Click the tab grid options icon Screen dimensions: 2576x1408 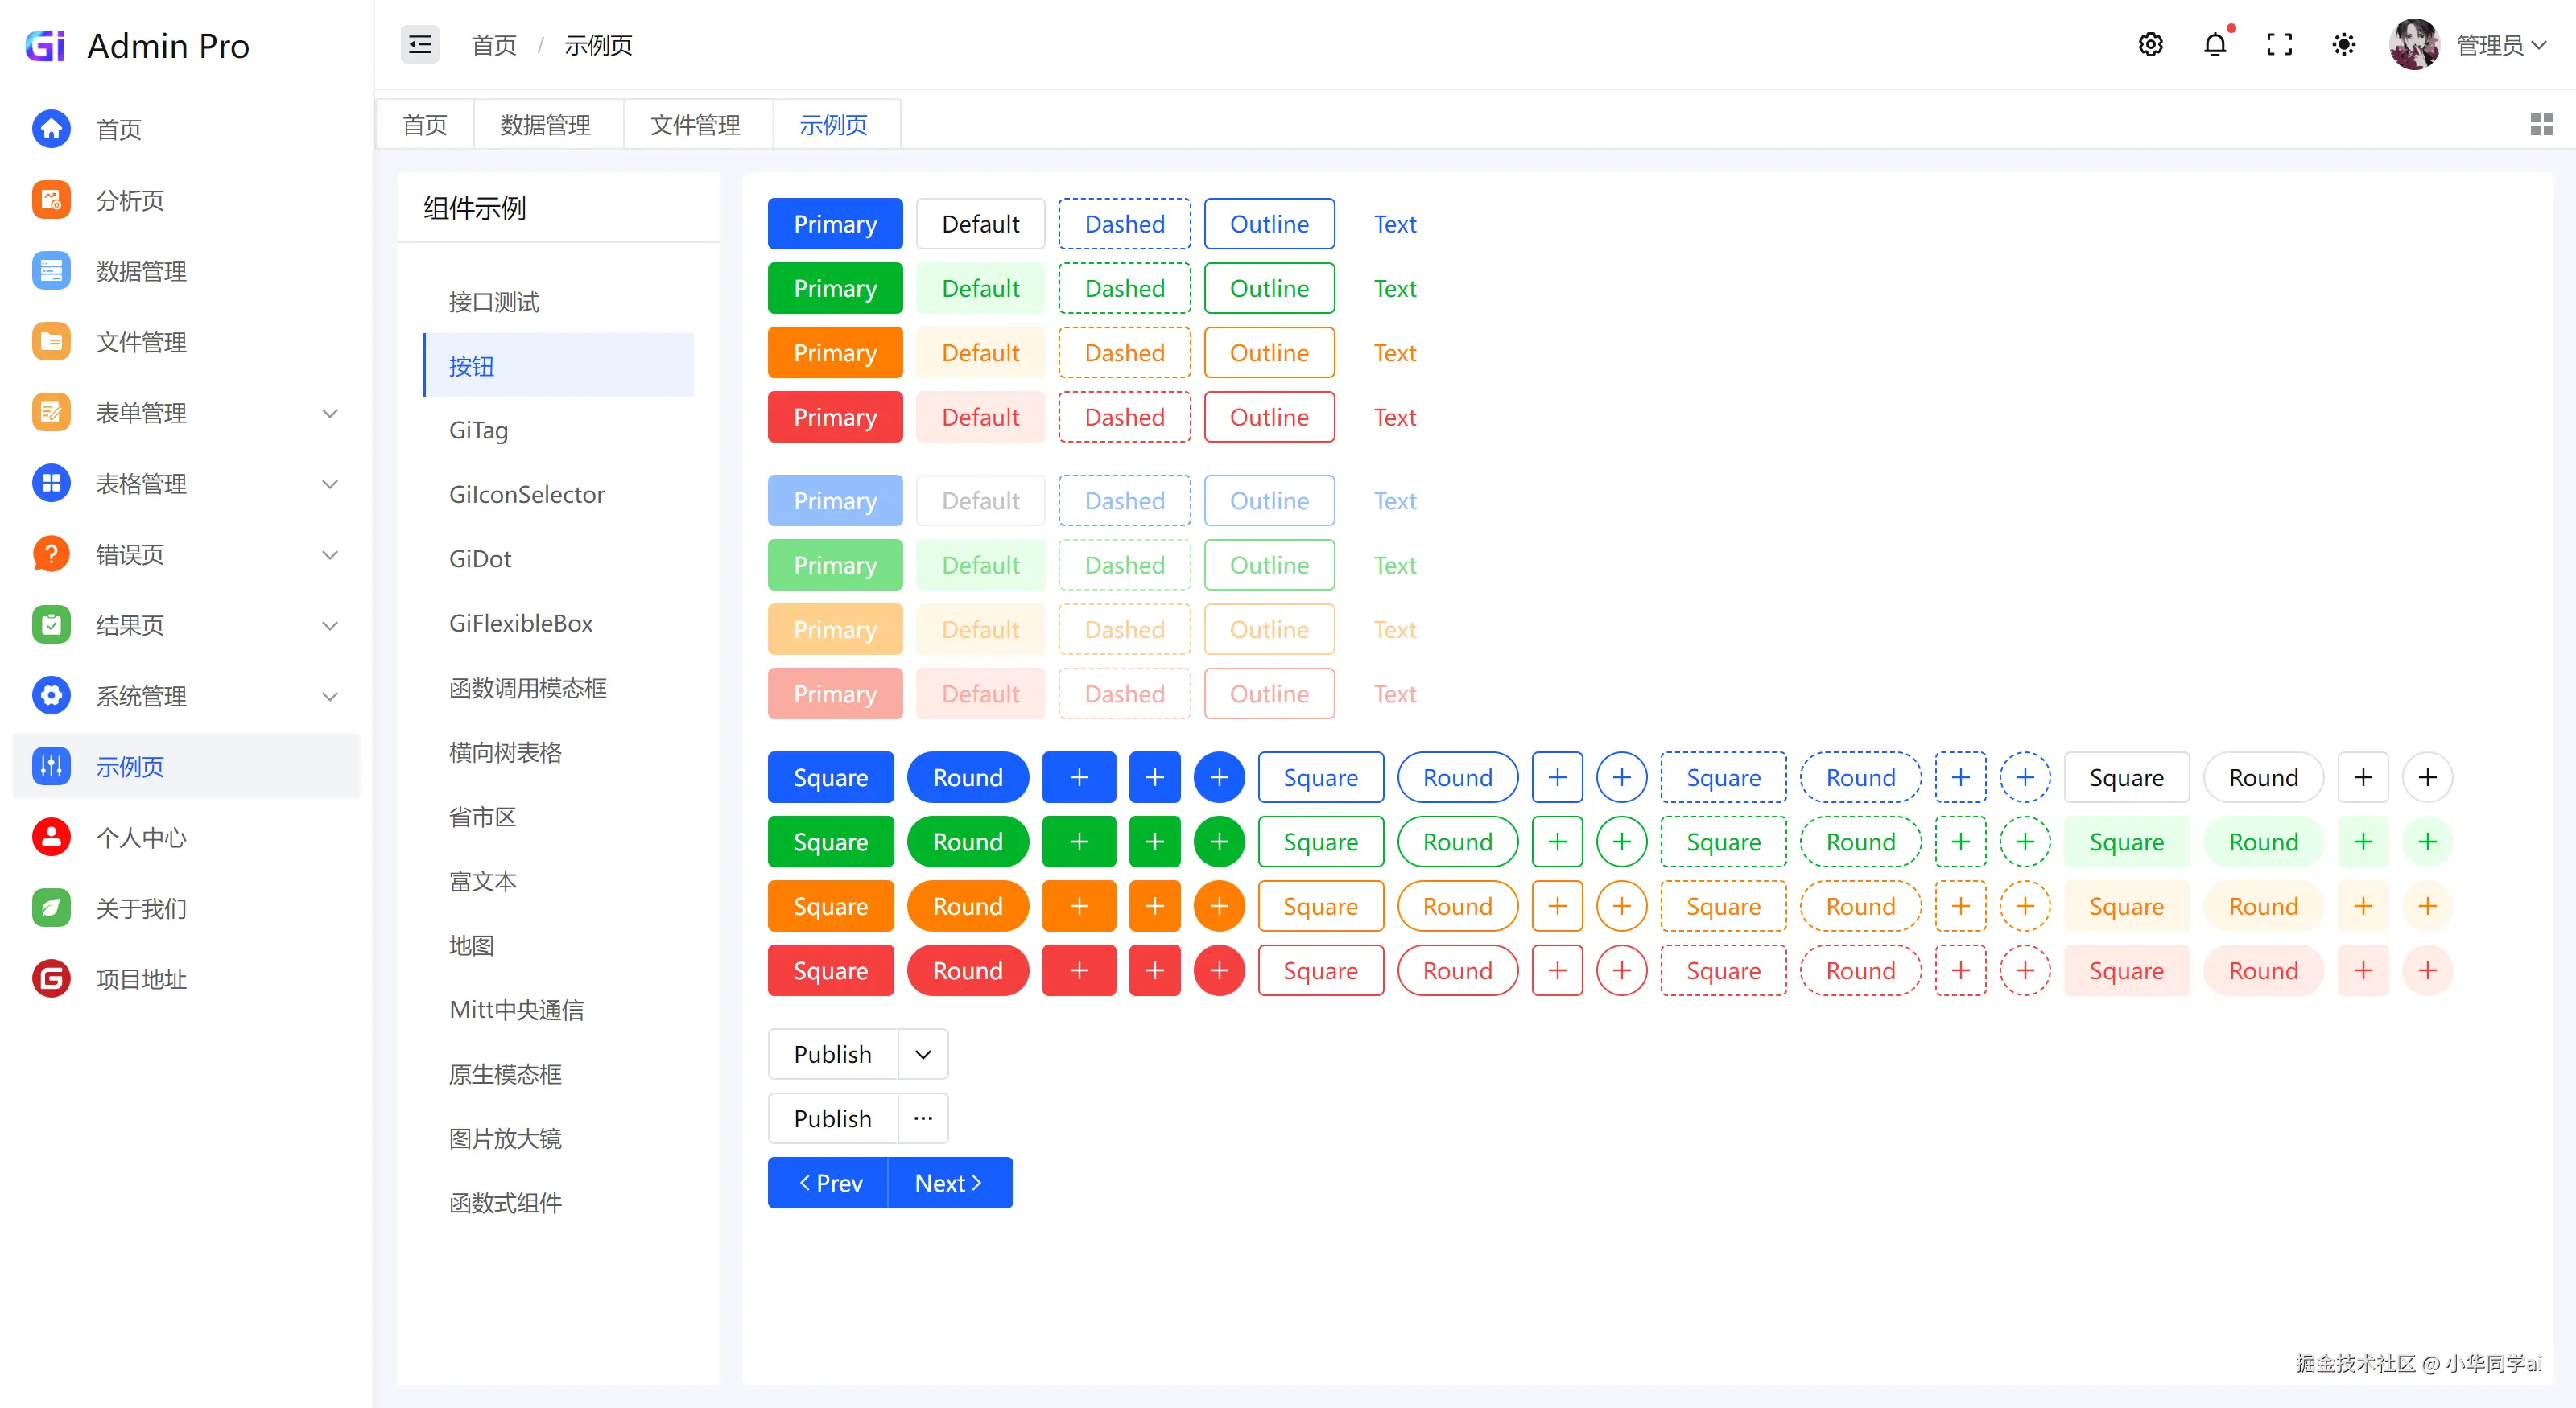[x=2541, y=124]
